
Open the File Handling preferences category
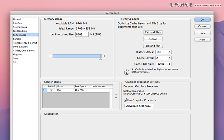pos(20,31)
